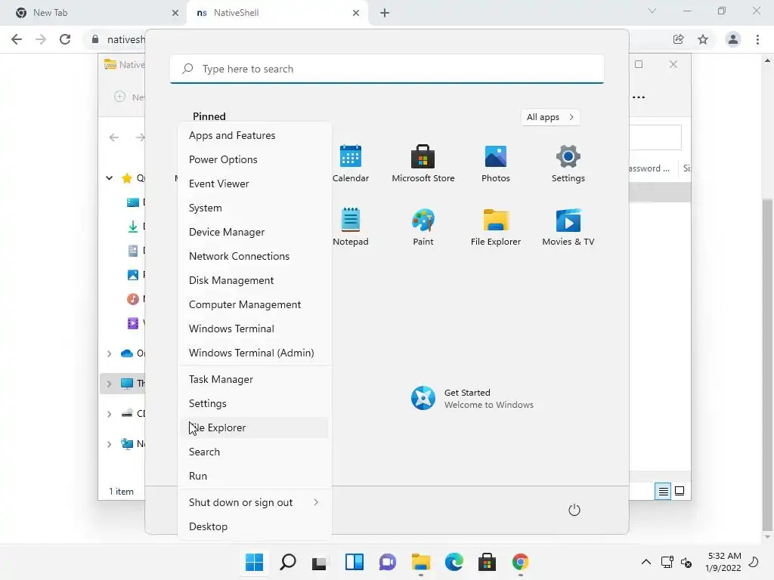Expand OneDrive in Explorer sidebar
The height and width of the screenshot is (580, 774).
coord(109,353)
